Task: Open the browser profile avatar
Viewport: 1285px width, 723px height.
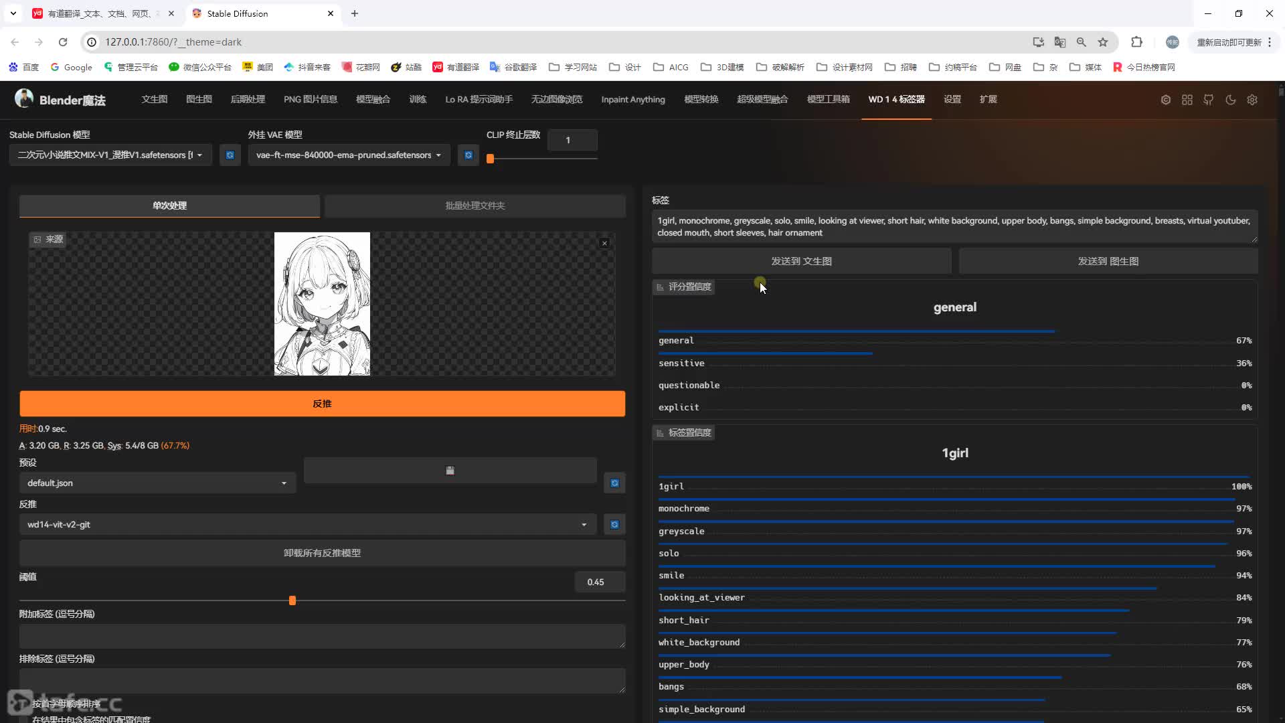Action: 1173,42
